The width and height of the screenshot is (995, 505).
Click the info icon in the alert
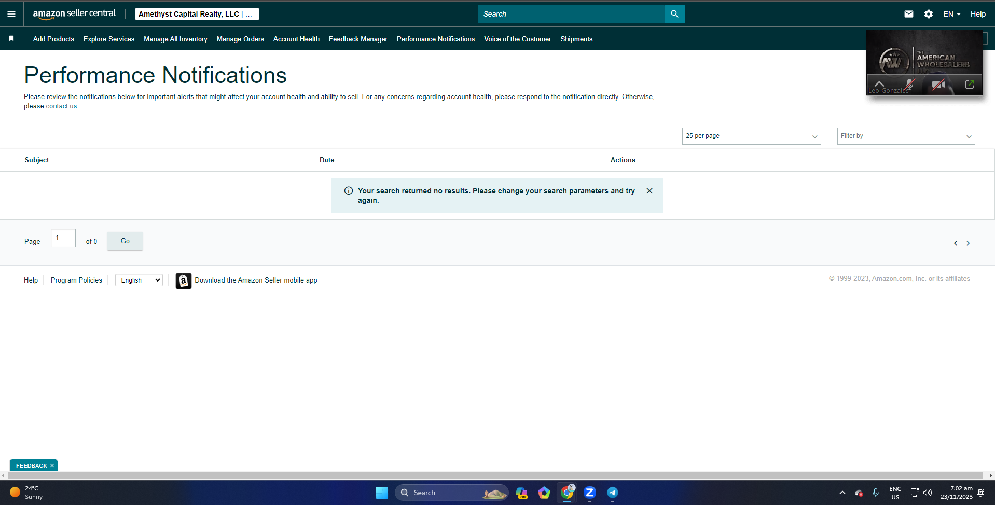coord(349,191)
